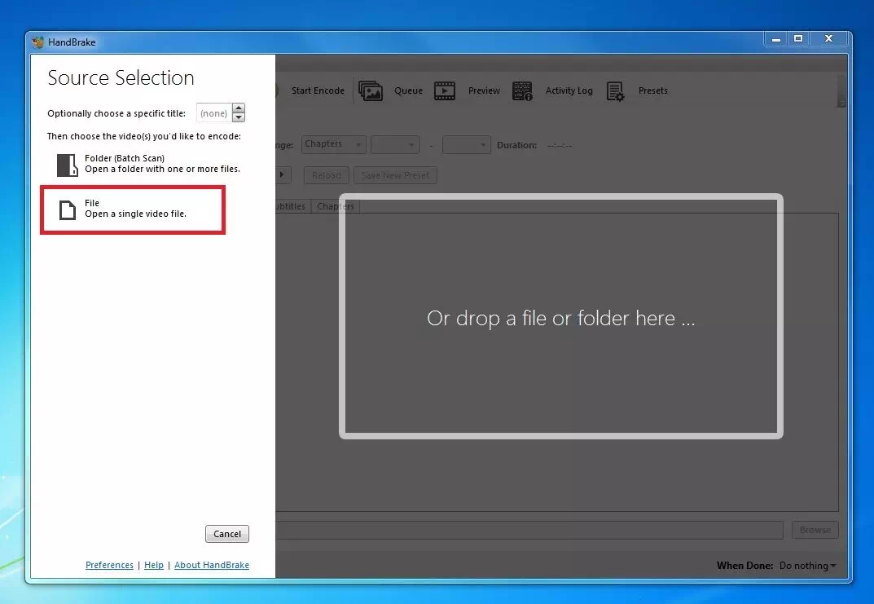Open the Queue from the toolbar
874x604 pixels.
click(390, 90)
